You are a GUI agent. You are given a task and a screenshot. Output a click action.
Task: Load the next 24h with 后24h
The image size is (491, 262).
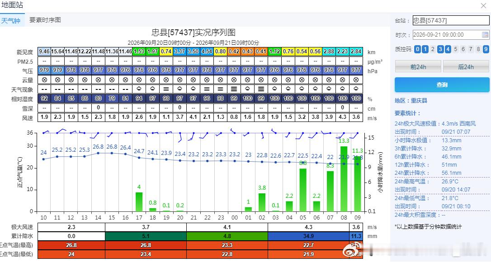(466, 67)
